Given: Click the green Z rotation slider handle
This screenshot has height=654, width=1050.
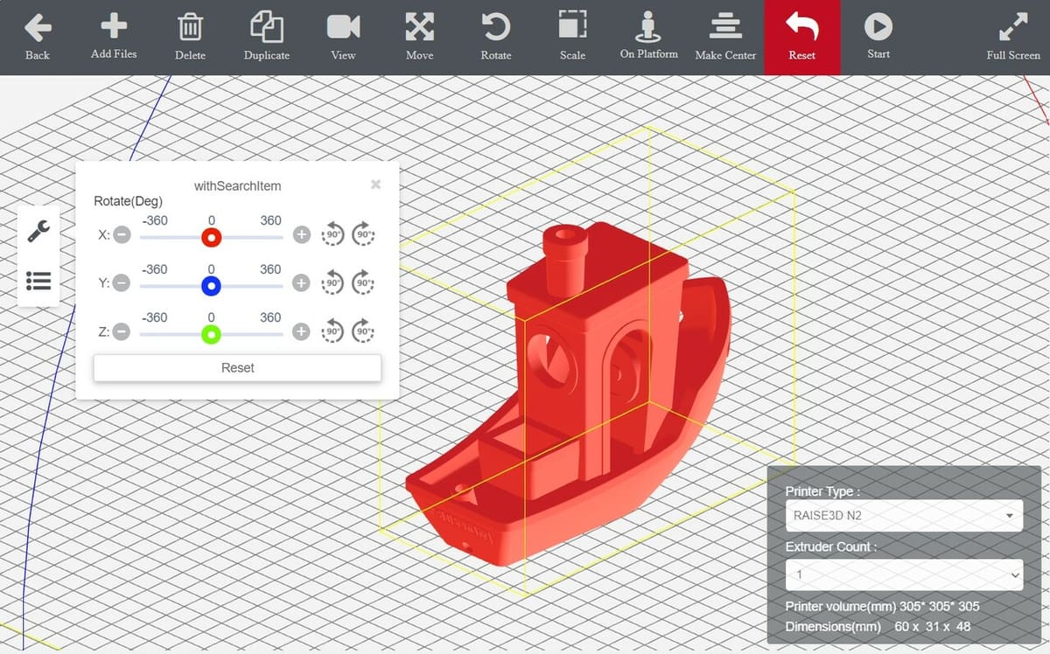Looking at the screenshot, I should tap(211, 334).
